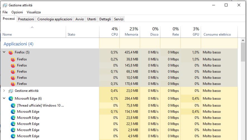Switch to the Avvio tab
247x140 pixels.
pos(80,19)
